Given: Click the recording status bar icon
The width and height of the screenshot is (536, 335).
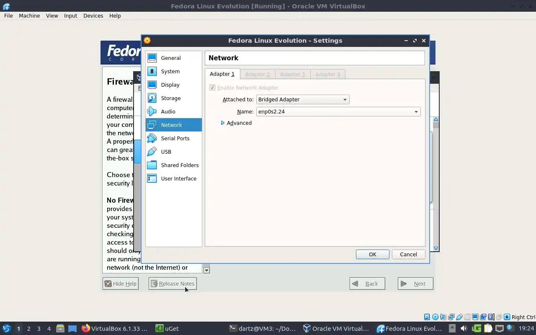Looking at the screenshot, I should [483, 317].
